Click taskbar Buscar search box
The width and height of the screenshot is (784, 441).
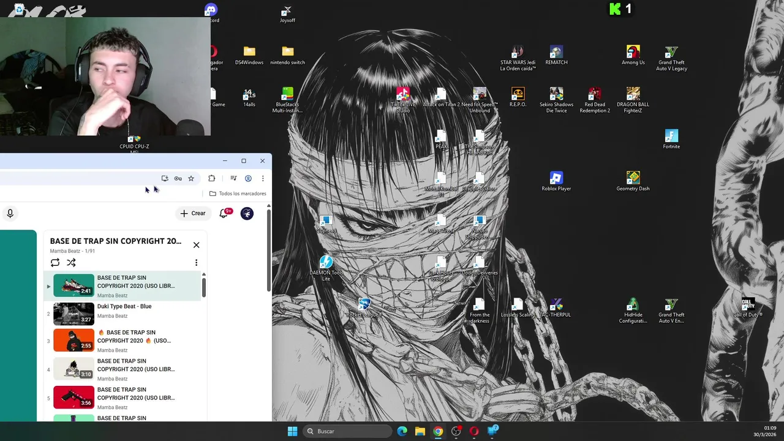pyautogui.click(x=348, y=431)
